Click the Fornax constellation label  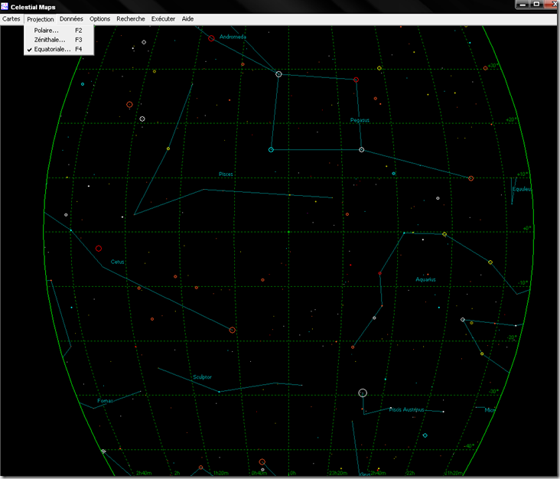105,401
